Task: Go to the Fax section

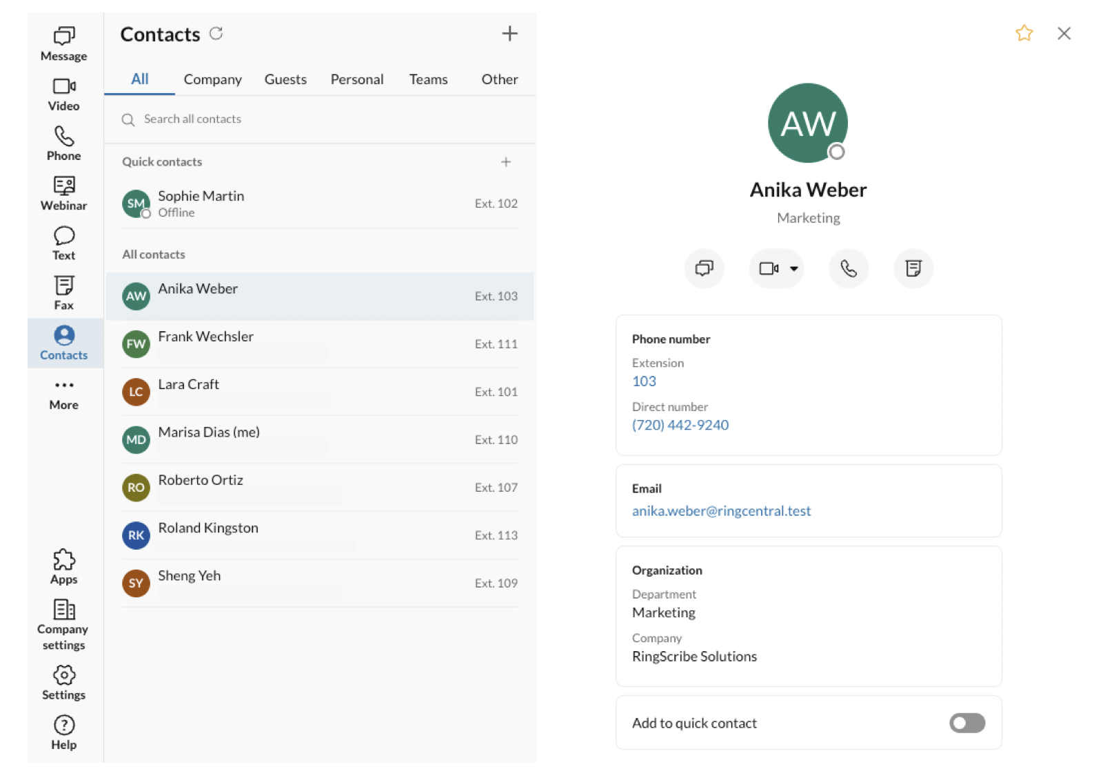Action: [x=63, y=293]
